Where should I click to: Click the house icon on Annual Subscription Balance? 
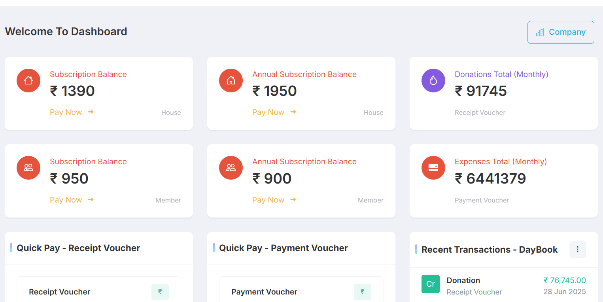tap(231, 81)
